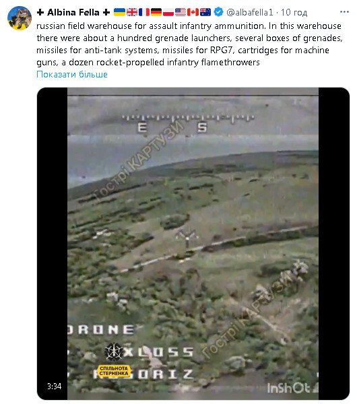
Task: Click the French flag emoji
Action: [144, 12]
